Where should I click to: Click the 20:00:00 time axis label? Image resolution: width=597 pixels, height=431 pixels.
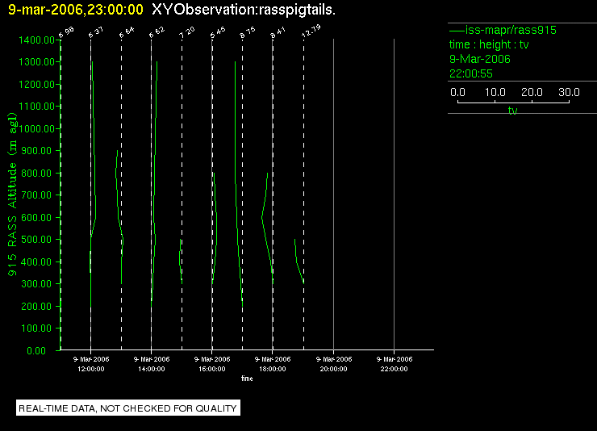tap(333, 369)
